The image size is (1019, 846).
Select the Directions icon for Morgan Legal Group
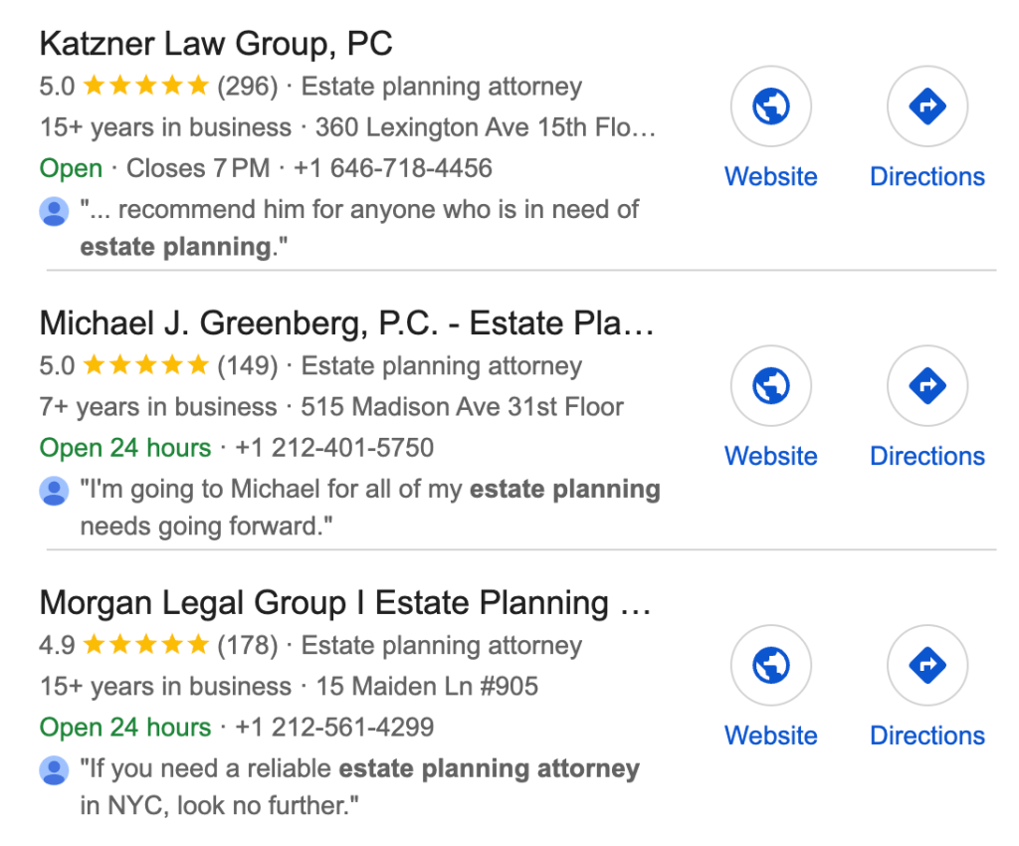pos(926,665)
